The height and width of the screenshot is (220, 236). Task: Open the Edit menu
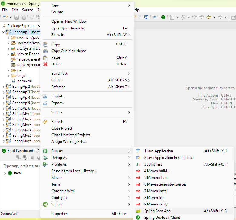15,10
